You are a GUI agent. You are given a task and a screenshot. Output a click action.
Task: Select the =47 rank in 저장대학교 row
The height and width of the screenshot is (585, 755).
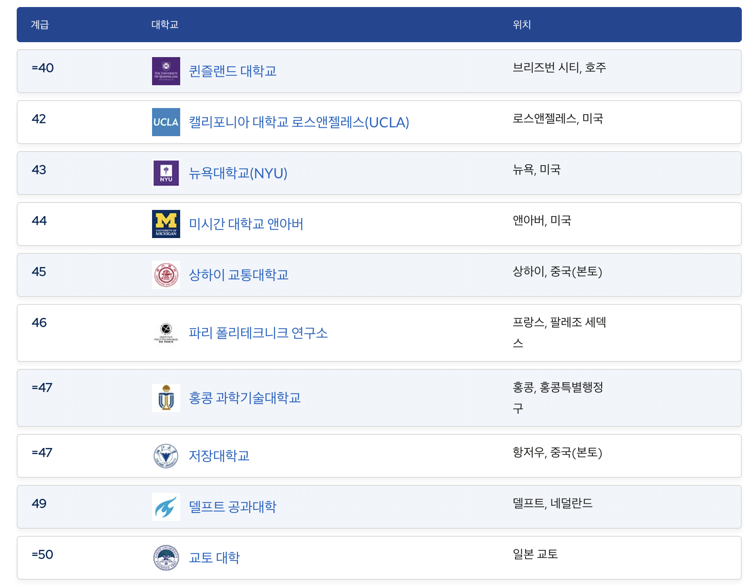(42, 452)
